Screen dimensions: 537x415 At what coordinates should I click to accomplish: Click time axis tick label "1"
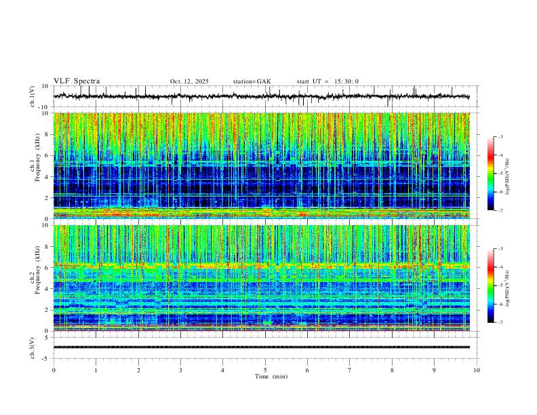point(96,370)
